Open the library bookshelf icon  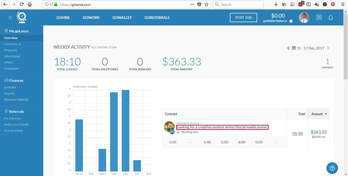[284, 4]
